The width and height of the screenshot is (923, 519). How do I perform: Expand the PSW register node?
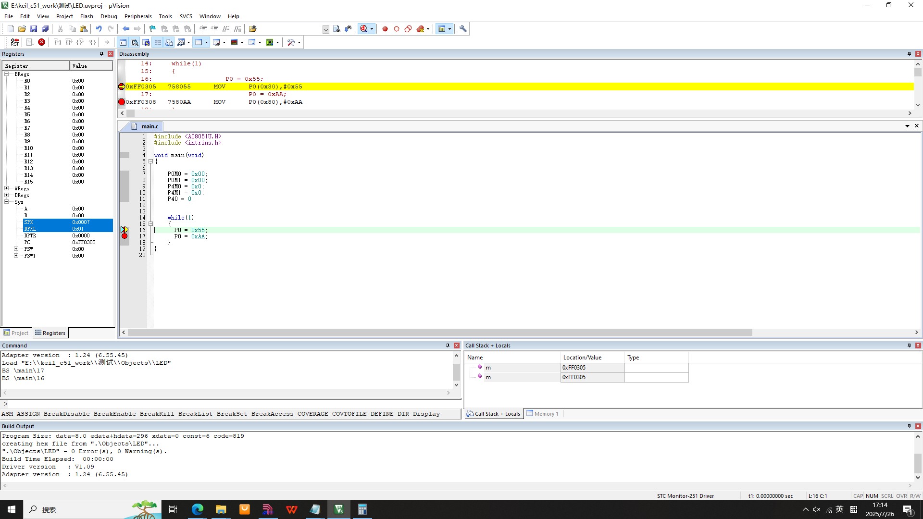16,249
